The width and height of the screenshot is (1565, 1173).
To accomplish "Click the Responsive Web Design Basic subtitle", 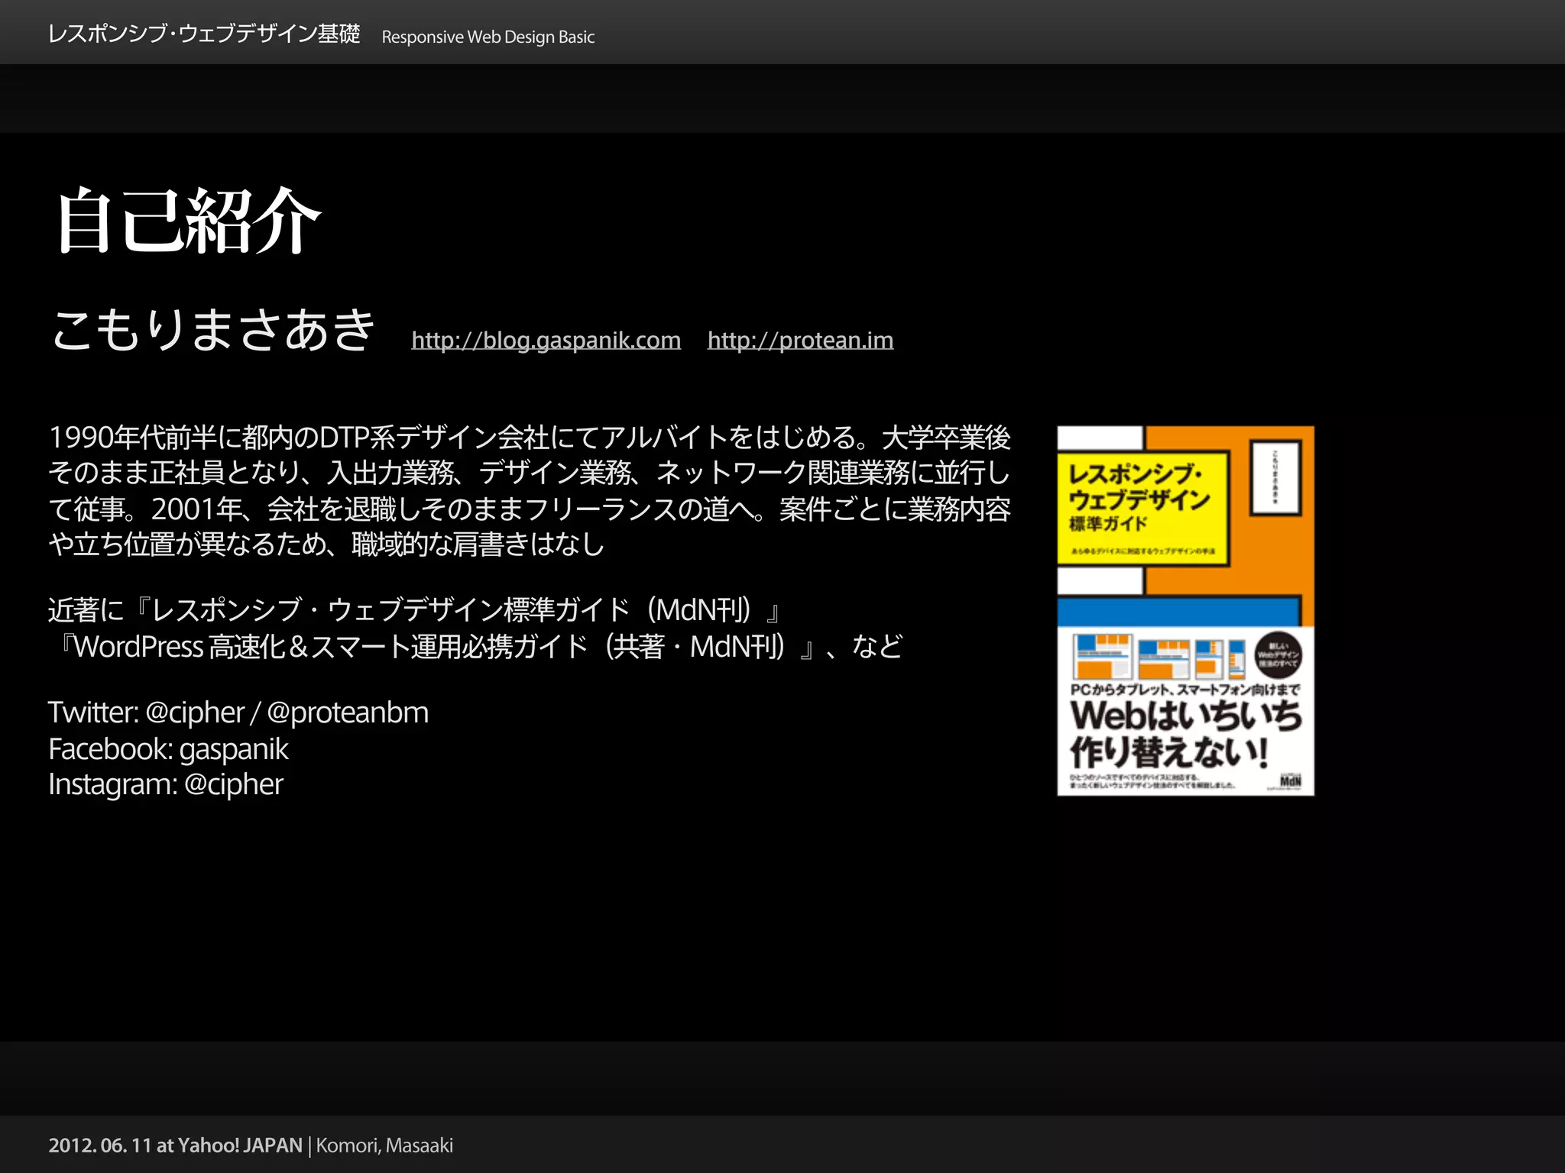I will pyautogui.click(x=488, y=37).
